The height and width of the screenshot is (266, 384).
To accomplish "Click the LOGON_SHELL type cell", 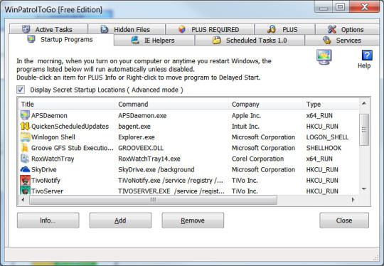I will pos(327,137).
